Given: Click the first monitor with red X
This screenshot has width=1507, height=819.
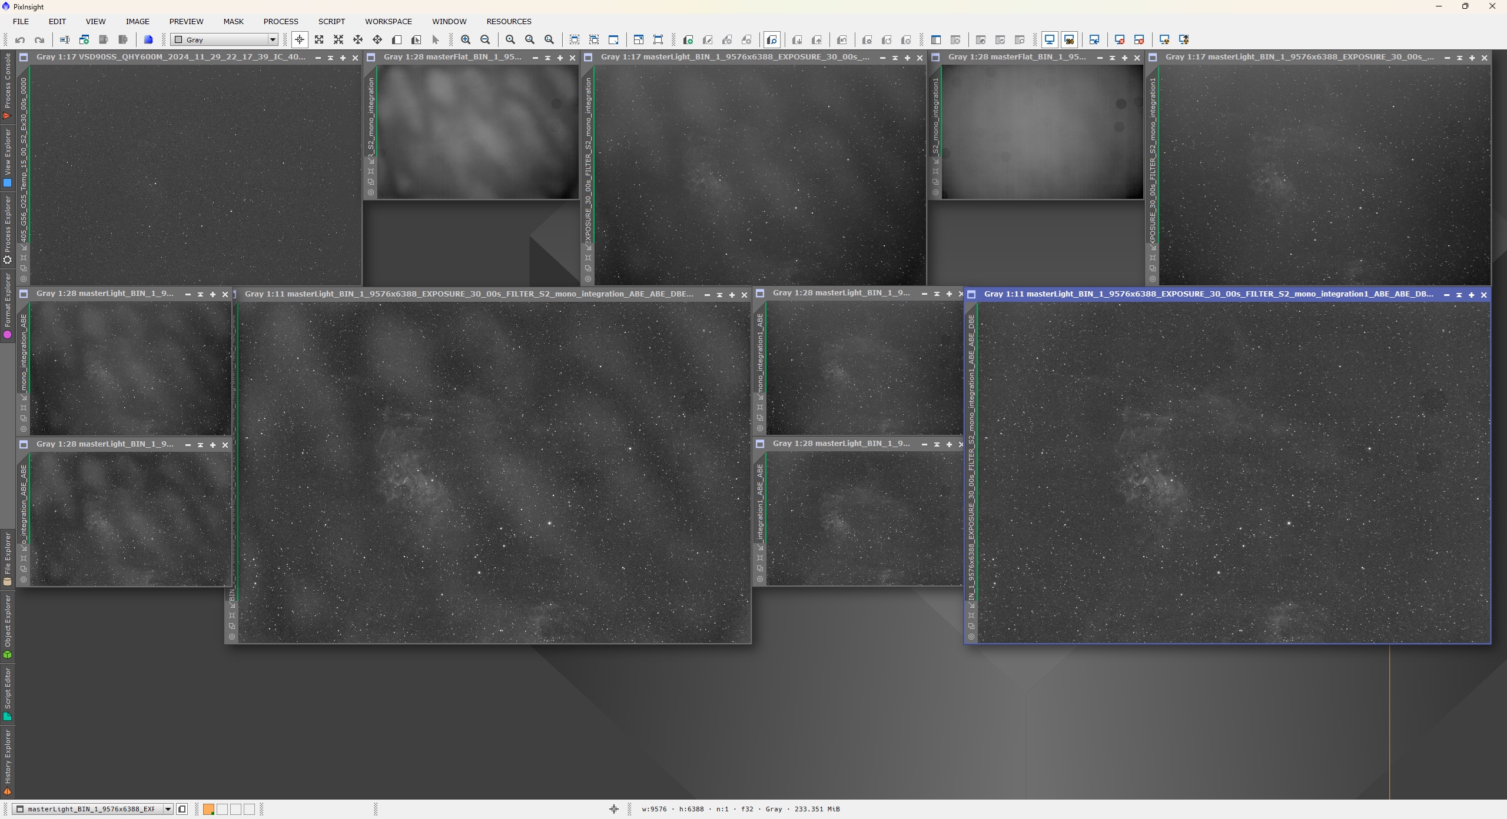Looking at the screenshot, I should click(x=1120, y=40).
